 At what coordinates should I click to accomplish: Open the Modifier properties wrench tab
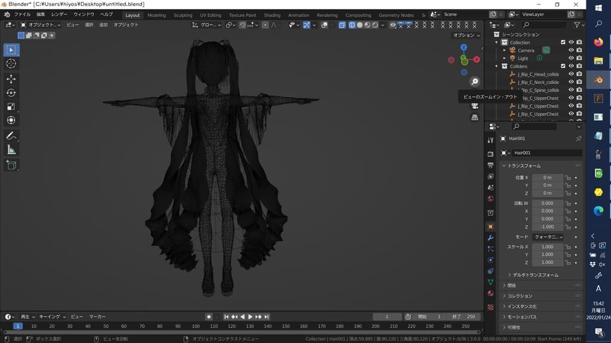[x=490, y=238]
